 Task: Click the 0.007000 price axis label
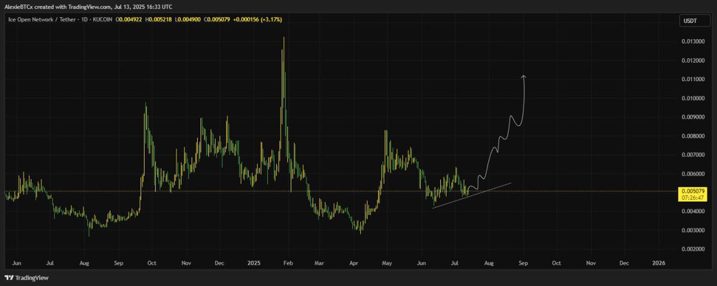tap(692, 155)
